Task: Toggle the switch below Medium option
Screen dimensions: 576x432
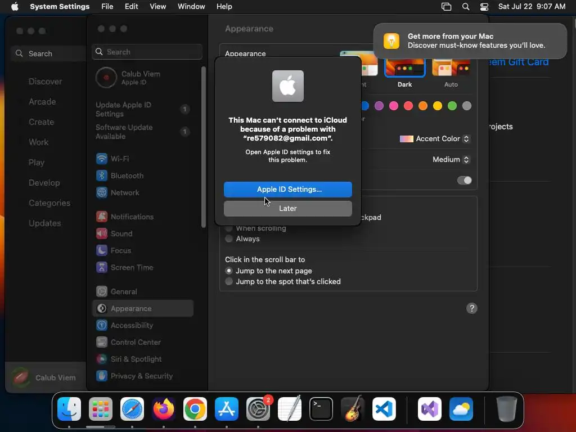Action: [464, 181]
